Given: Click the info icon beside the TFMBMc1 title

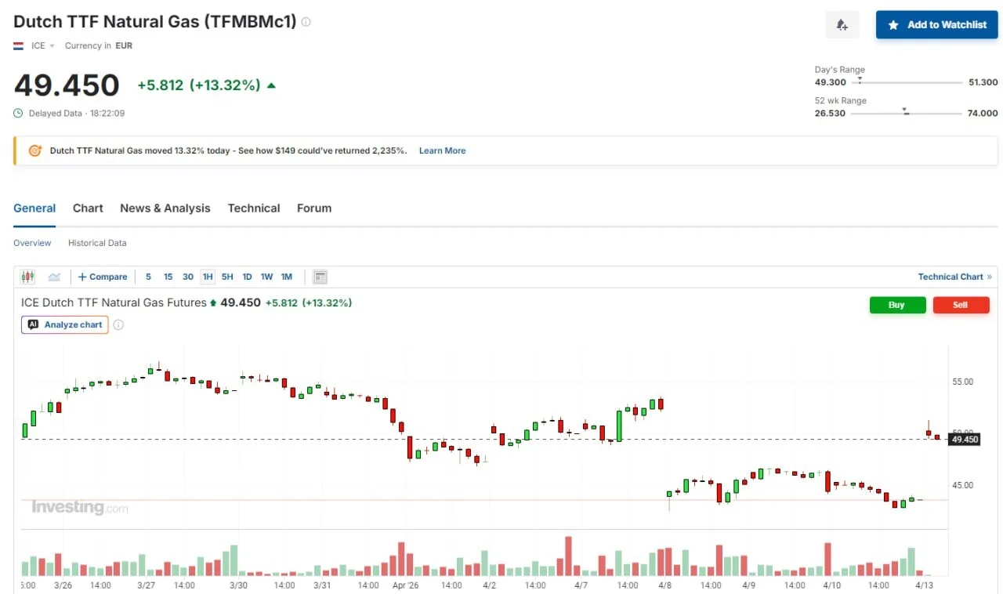Looking at the screenshot, I should [306, 22].
